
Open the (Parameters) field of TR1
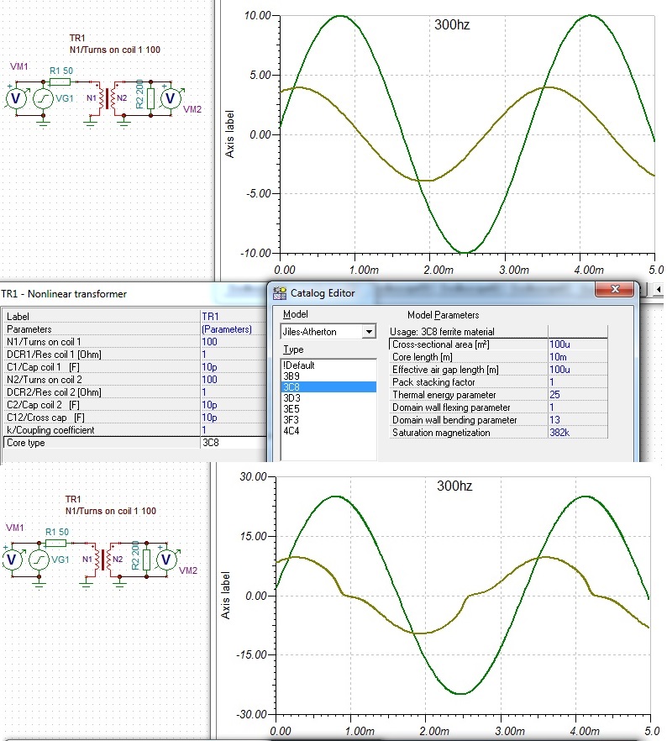coord(234,329)
